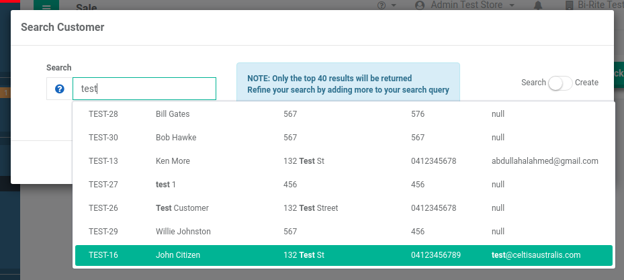Click the notification bell icon
Viewport: 624px width, 280px height.
pos(538,5)
